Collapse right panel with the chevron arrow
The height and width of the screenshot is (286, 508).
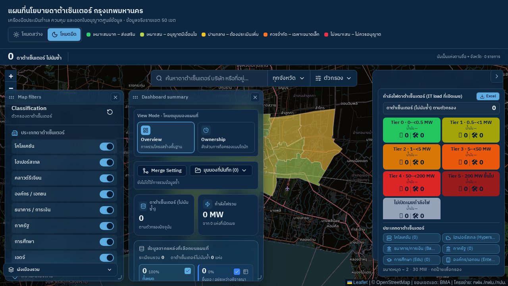(497, 76)
